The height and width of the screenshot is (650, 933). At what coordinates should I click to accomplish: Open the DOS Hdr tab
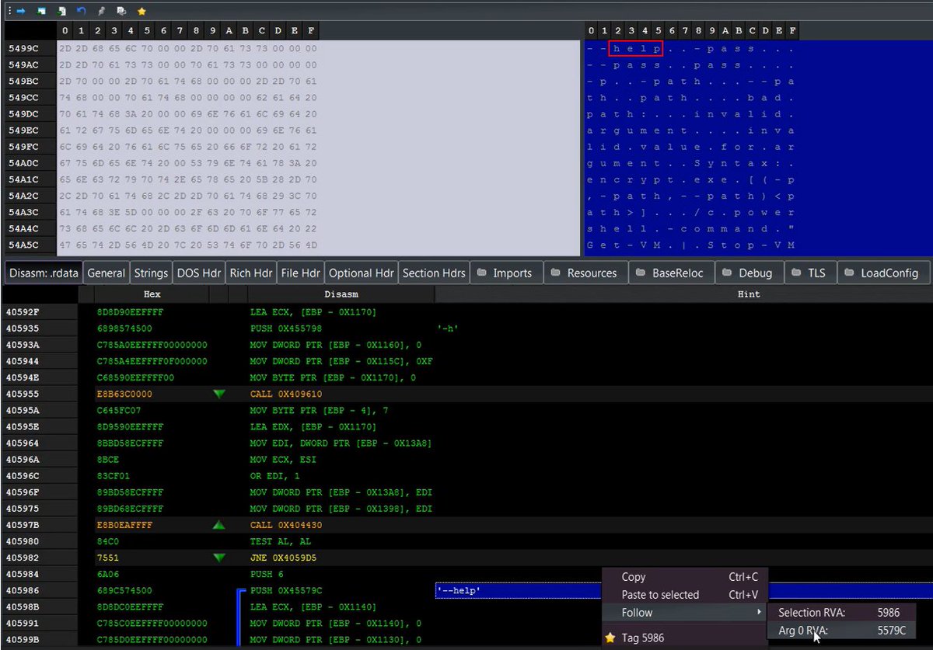pos(198,273)
